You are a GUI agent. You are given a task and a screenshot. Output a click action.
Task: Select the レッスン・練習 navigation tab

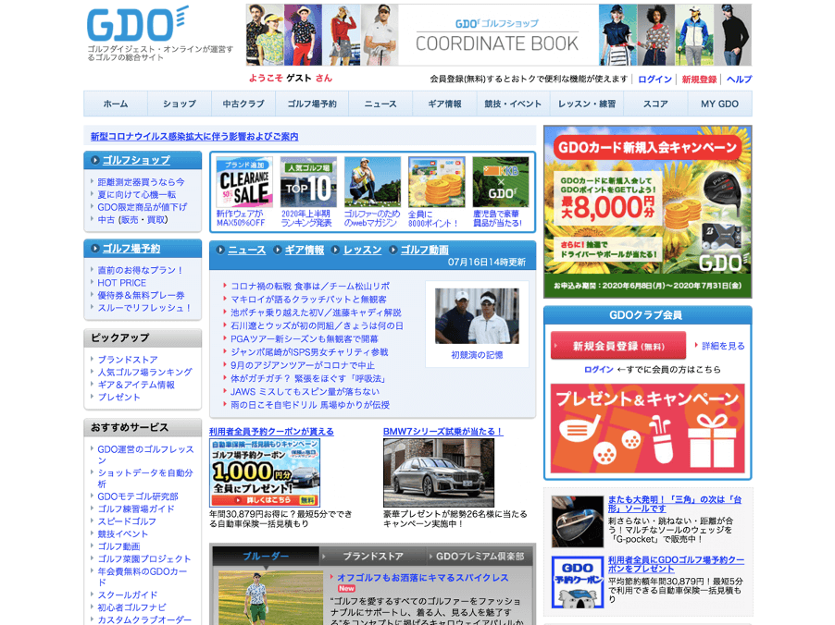pos(587,104)
